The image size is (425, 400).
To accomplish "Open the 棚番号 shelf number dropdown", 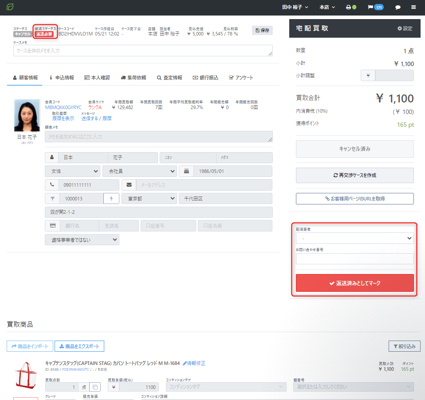I will [x=354, y=387].
